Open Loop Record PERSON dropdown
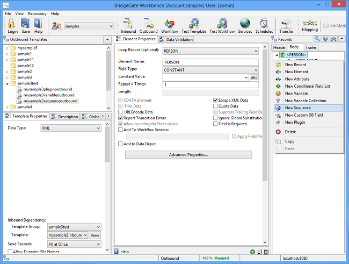The width and height of the screenshot is (349, 264). point(210,51)
